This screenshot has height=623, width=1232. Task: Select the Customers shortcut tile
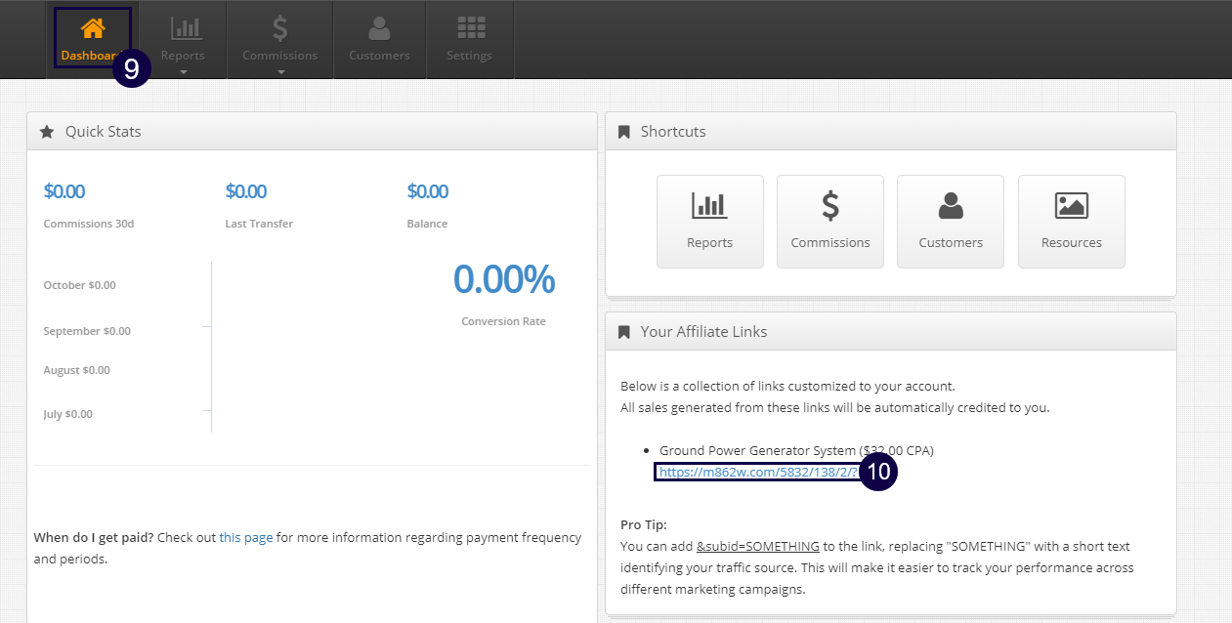(950, 221)
